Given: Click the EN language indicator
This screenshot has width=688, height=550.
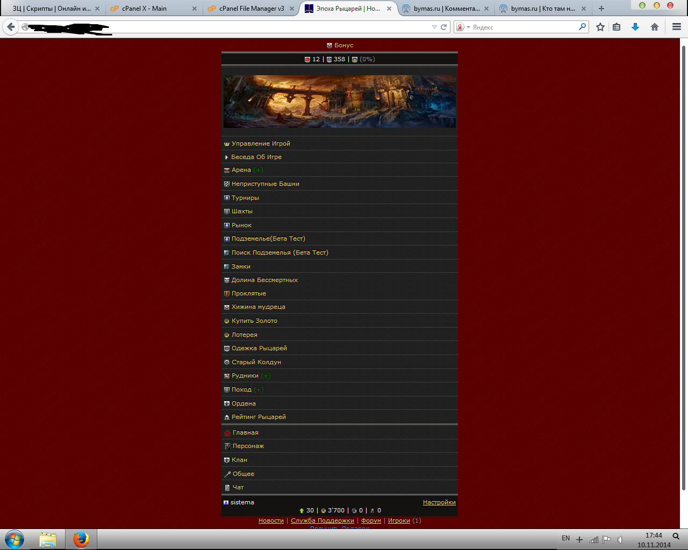Looking at the screenshot, I should (565, 538).
